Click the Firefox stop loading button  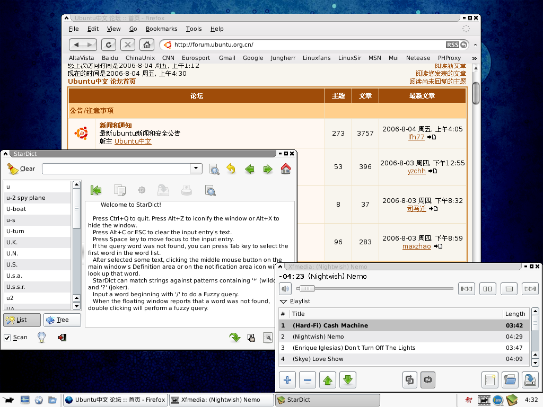coord(128,45)
